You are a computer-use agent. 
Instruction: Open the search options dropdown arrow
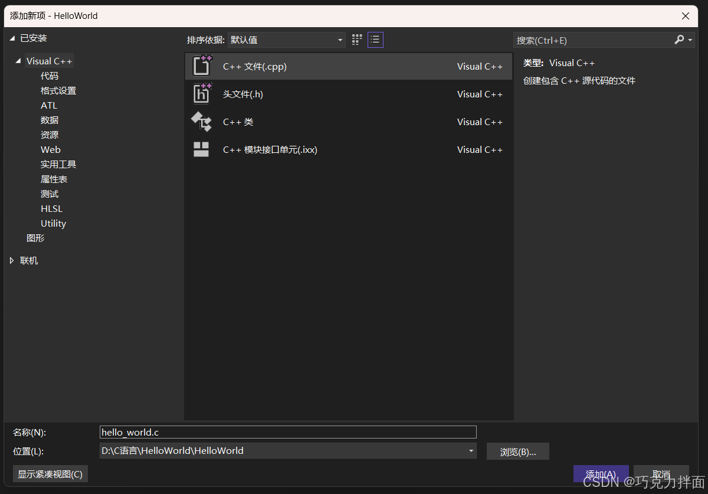690,40
